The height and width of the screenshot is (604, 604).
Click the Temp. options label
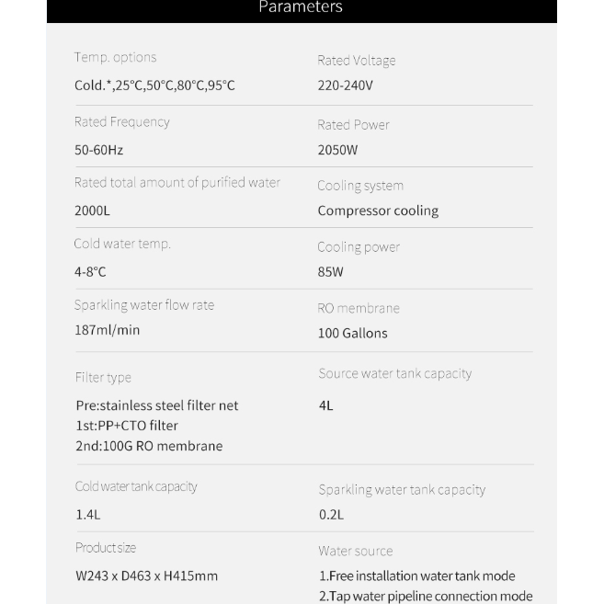(115, 57)
